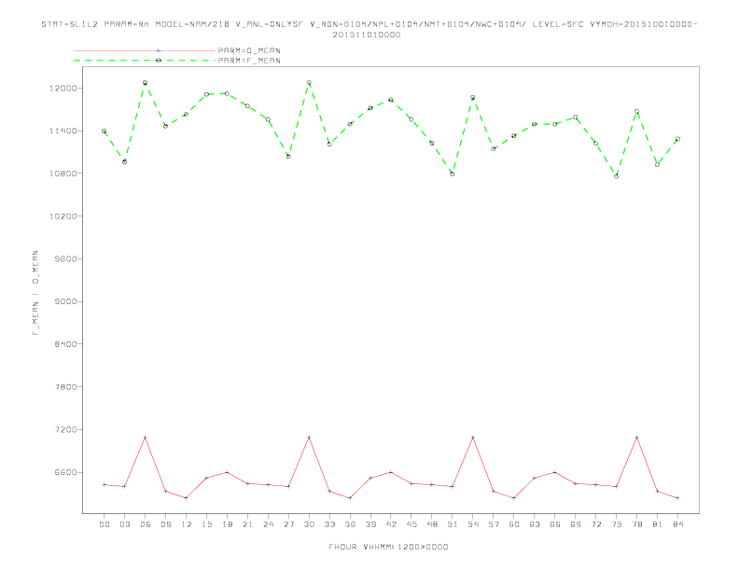This screenshot has height=571, width=739.
Task: Click the PARM=O_MEAN legend label
Action: [249, 50]
